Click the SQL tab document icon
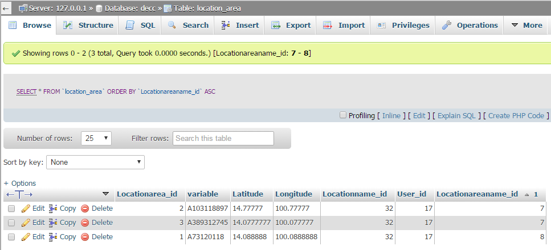This screenshot has width=551, height=250. pyautogui.click(x=130, y=25)
